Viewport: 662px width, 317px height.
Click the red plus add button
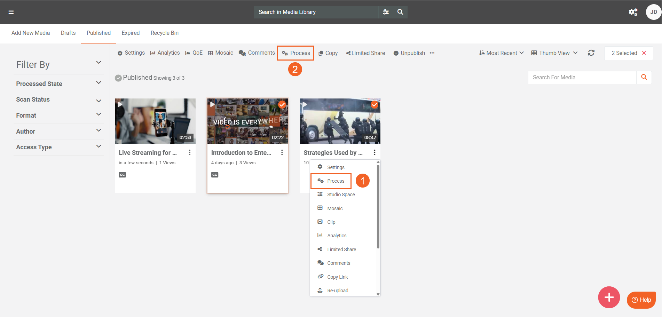click(x=609, y=297)
